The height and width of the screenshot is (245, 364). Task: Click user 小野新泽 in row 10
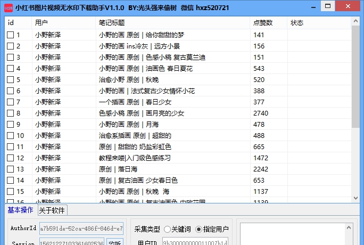tap(48, 136)
